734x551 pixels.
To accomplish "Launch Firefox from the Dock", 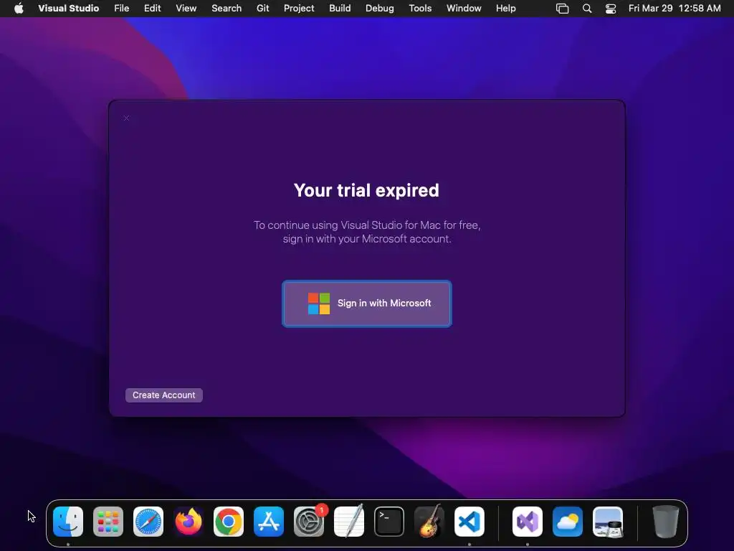I will (x=189, y=522).
